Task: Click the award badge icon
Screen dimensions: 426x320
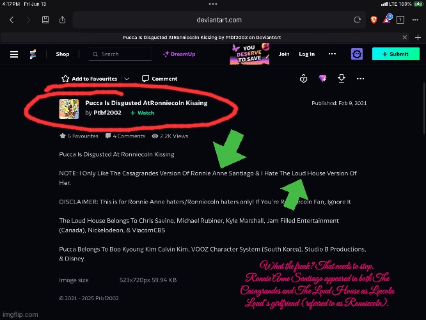Action: [303, 79]
